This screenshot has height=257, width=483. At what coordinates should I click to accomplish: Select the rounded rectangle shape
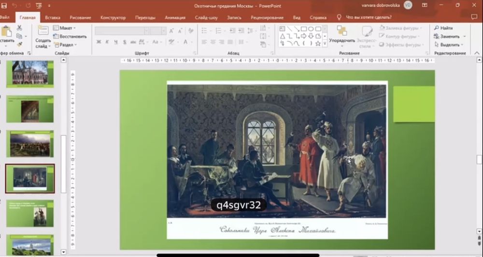coord(318,28)
